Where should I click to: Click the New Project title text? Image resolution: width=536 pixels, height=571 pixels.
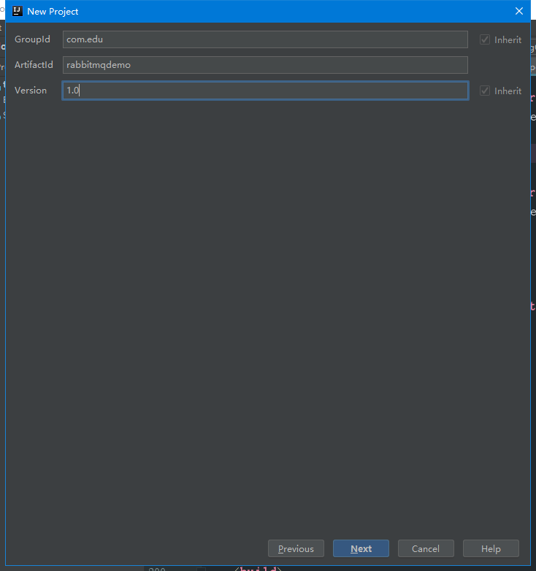pos(53,12)
